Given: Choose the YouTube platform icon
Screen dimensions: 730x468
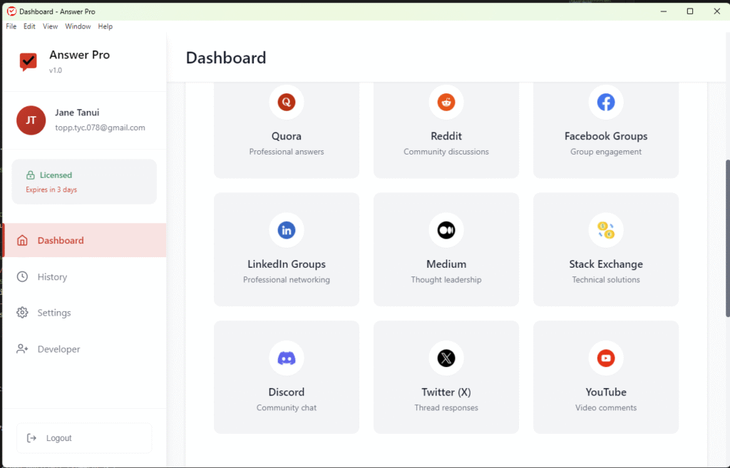Looking at the screenshot, I should [x=606, y=358].
